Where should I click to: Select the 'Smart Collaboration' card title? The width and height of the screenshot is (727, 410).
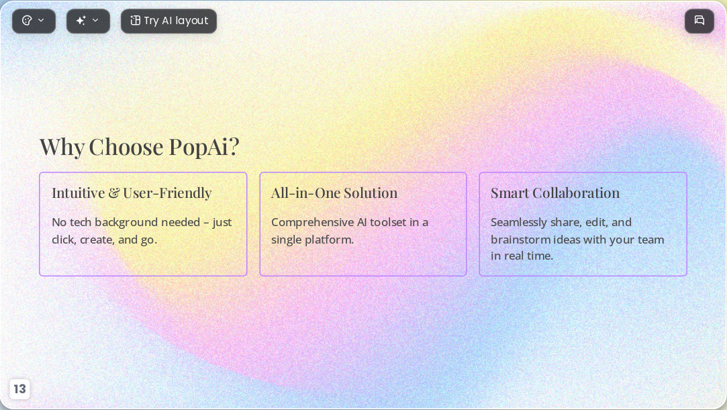click(x=555, y=193)
